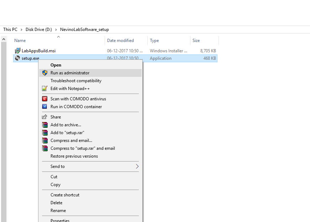This screenshot has height=222, width=310.
Task: Click the WinRAR icon next to Add to archive
Action: (x=44, y=125)
